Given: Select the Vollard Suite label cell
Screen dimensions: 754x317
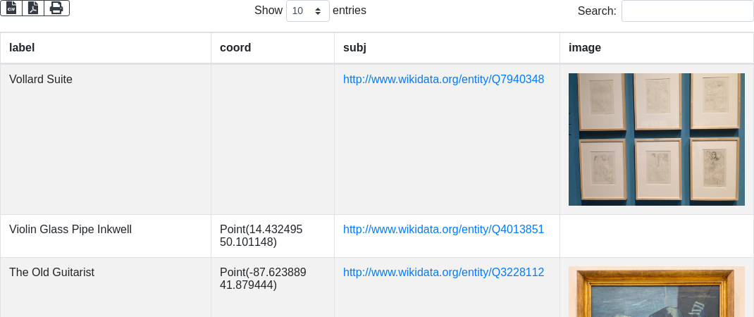Looking at the screenshot, I should (41, 80).
